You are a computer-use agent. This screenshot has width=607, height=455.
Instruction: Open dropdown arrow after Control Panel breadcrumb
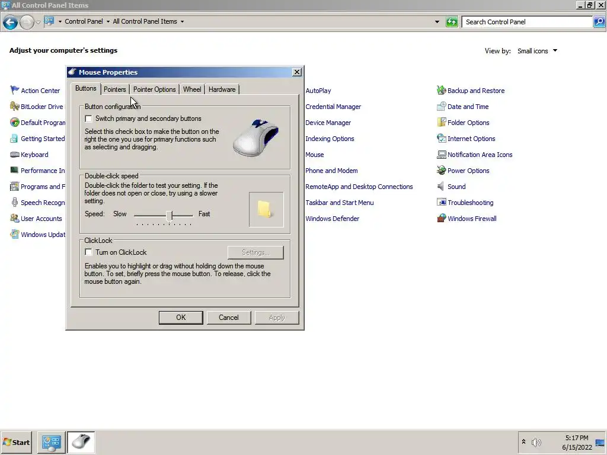108,22
